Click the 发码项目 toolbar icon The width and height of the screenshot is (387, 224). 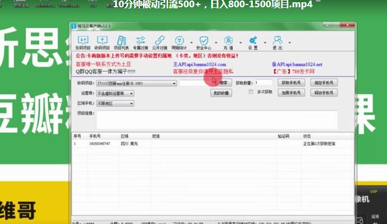point(83,42)
